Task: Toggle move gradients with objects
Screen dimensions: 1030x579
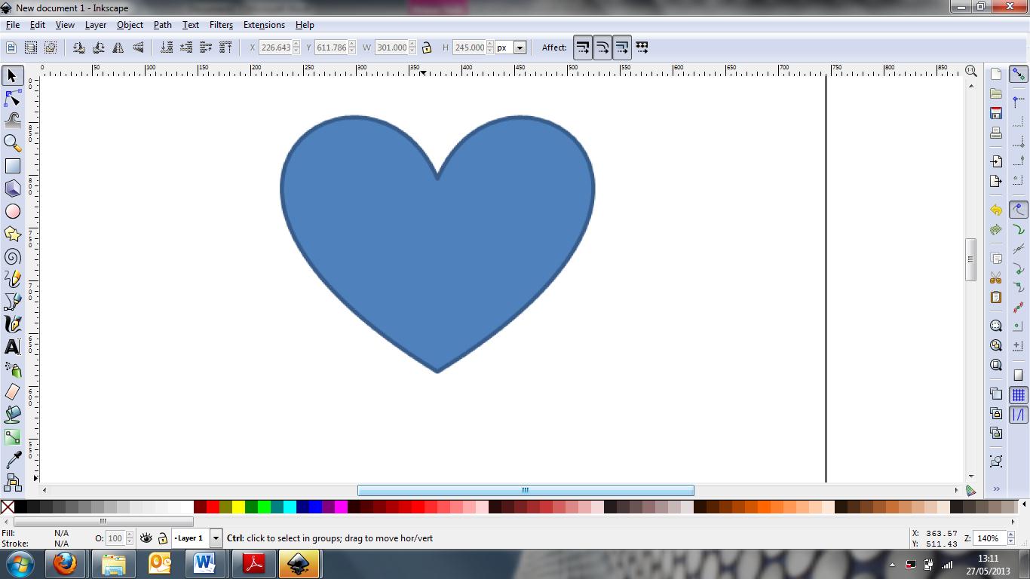Action: click(622, 47)
